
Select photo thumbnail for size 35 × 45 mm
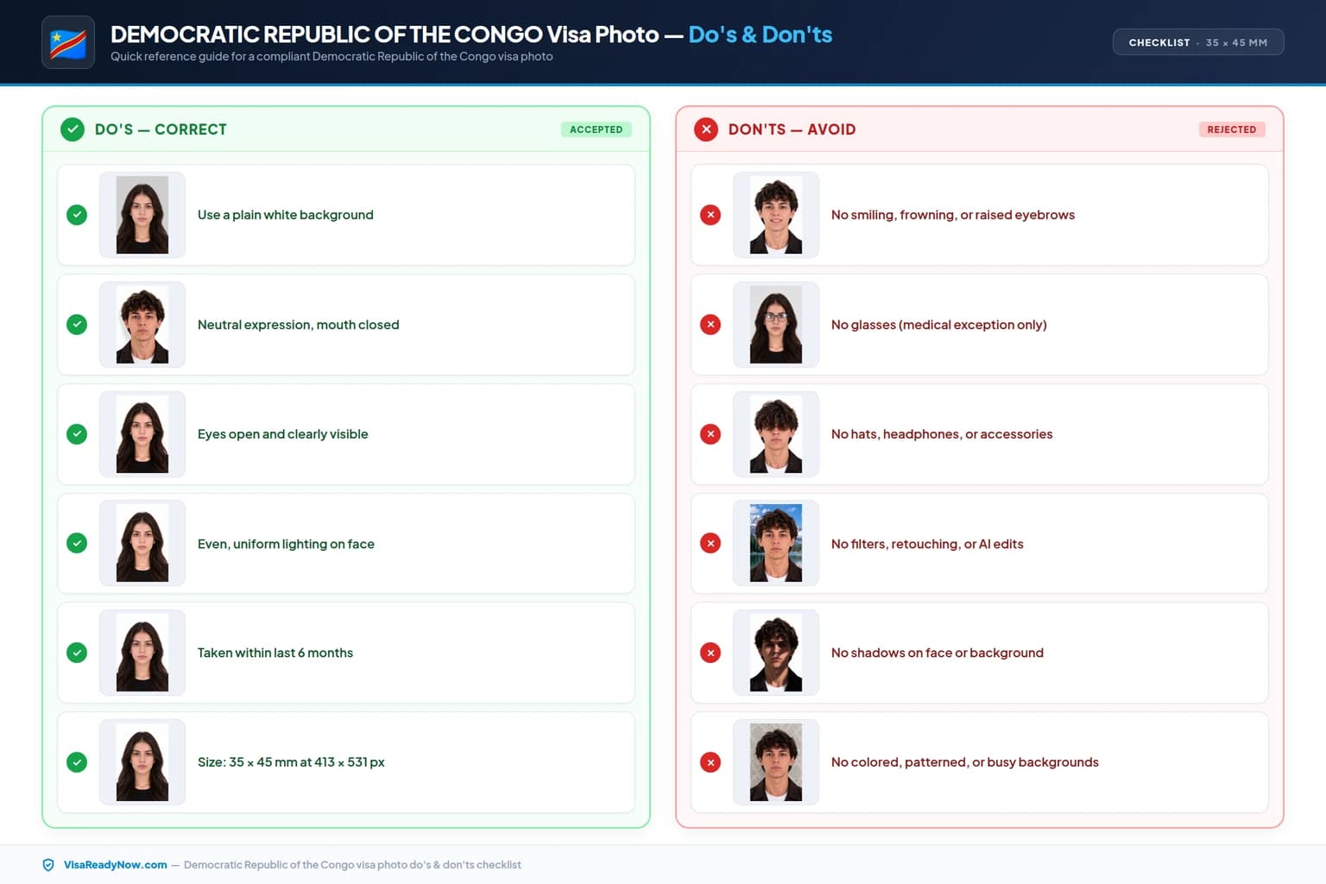(x=142, y=762)
